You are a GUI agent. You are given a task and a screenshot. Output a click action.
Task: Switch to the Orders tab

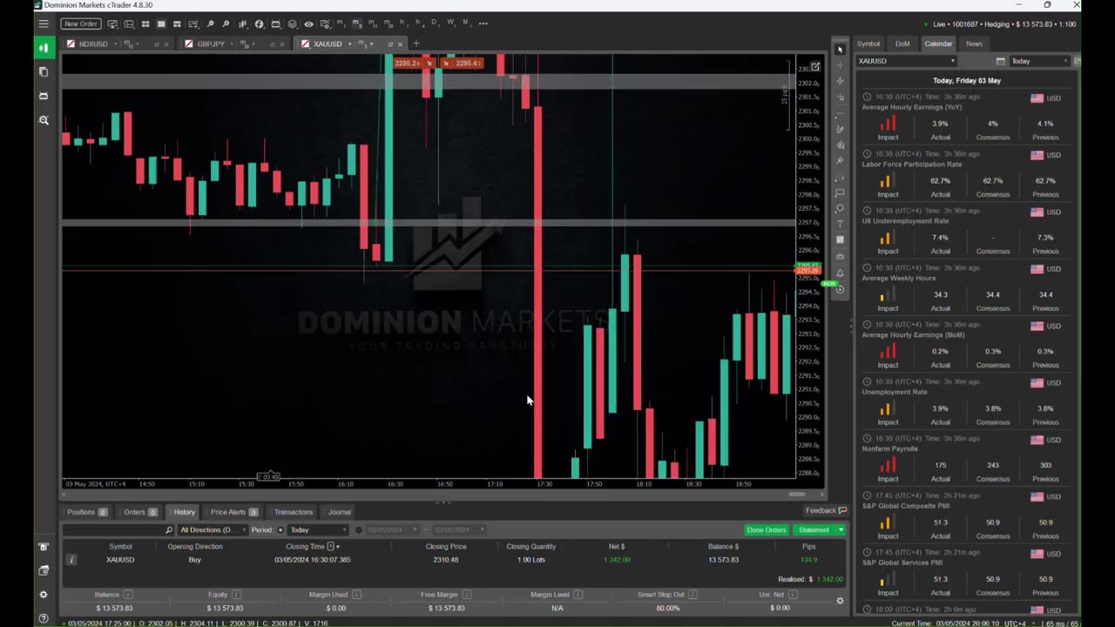pos(139,512)
